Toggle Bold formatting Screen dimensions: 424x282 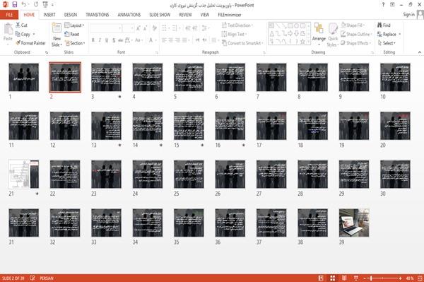(93, 40)
